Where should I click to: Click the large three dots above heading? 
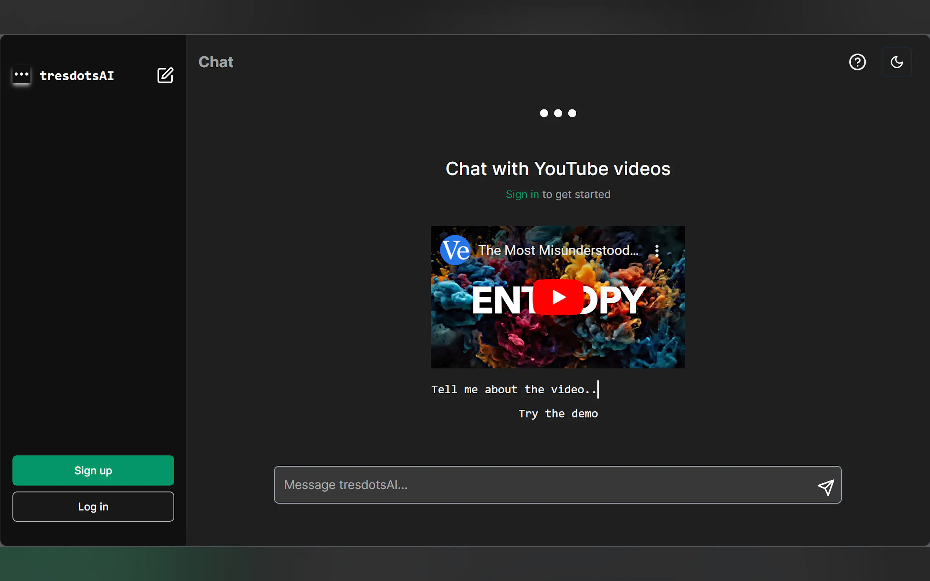pos(558,113)
